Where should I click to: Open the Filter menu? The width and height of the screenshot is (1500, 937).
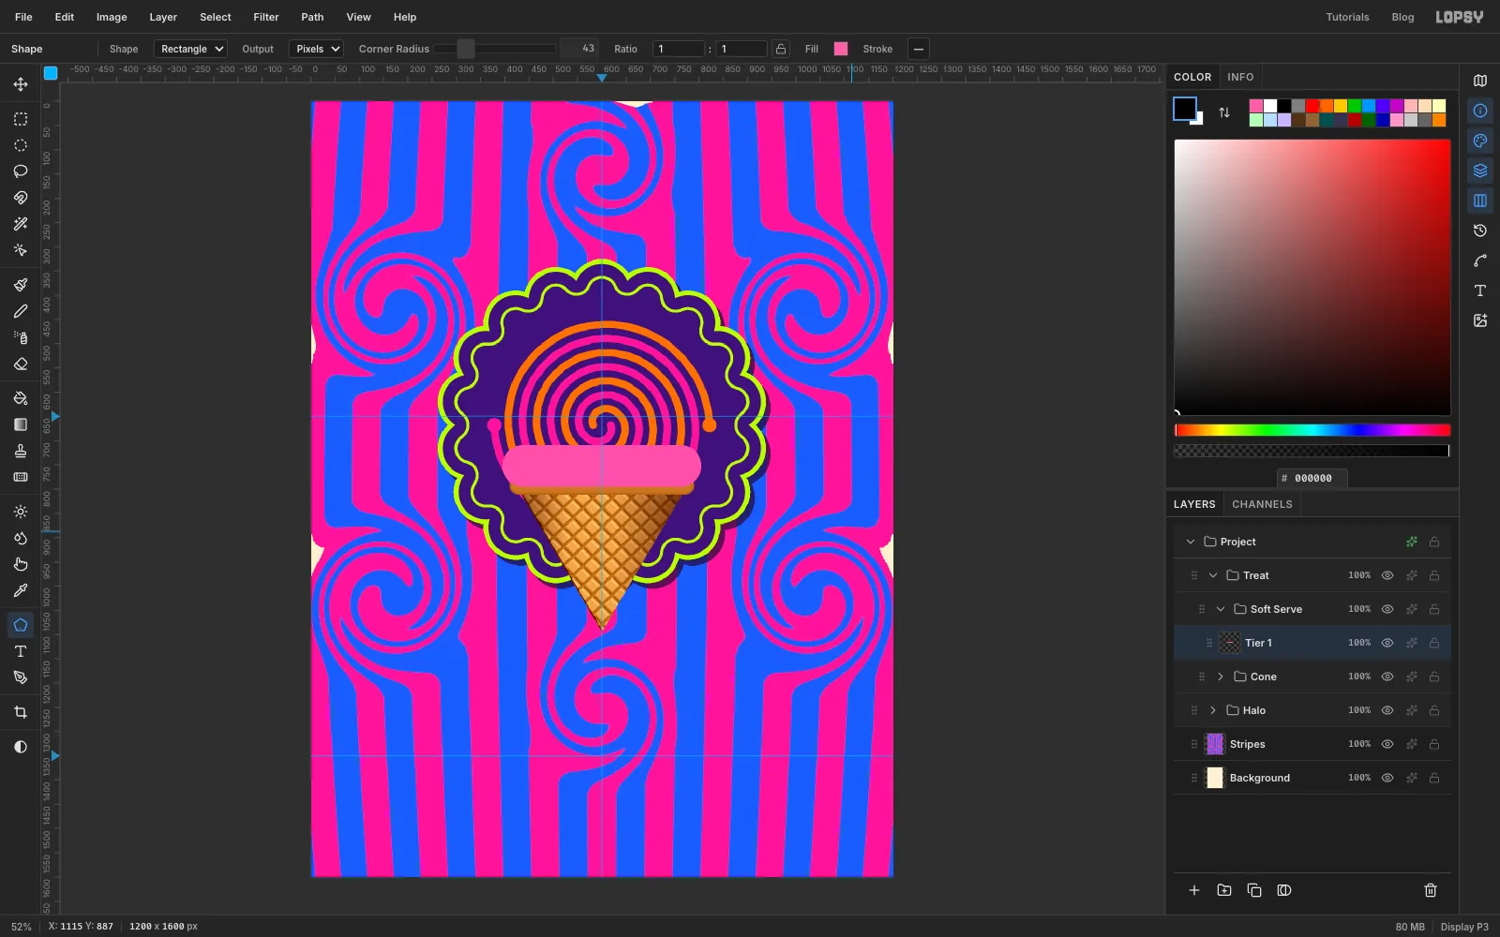click(x=266, y=17)
